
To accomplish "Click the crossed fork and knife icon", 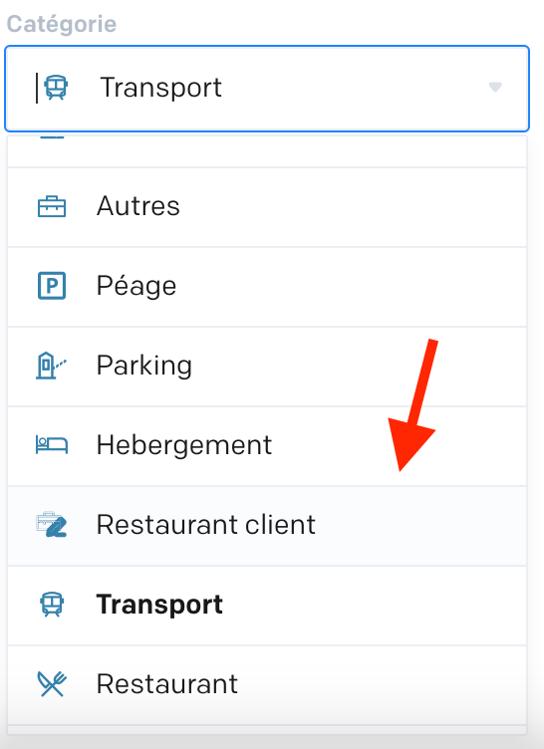I will pos(52,684).
